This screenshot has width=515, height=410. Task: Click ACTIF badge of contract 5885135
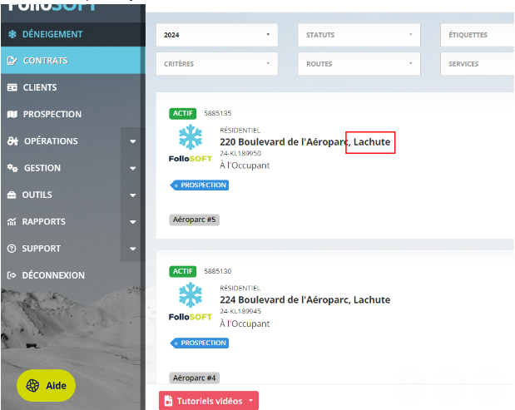[x=182, y=113]
